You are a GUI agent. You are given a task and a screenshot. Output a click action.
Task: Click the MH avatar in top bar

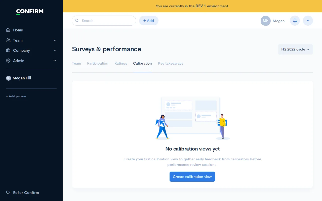click(265, 21)
